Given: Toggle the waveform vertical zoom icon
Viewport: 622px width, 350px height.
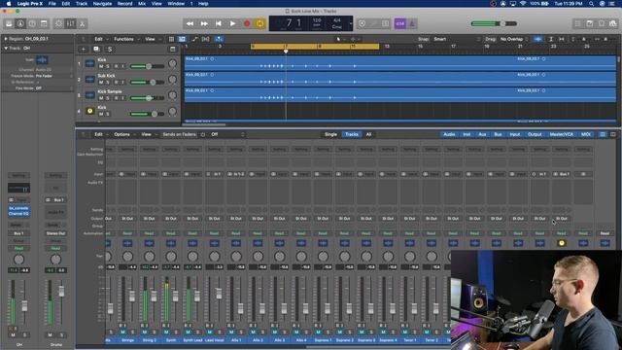Looking at the screenshot, I should (538, 39).
